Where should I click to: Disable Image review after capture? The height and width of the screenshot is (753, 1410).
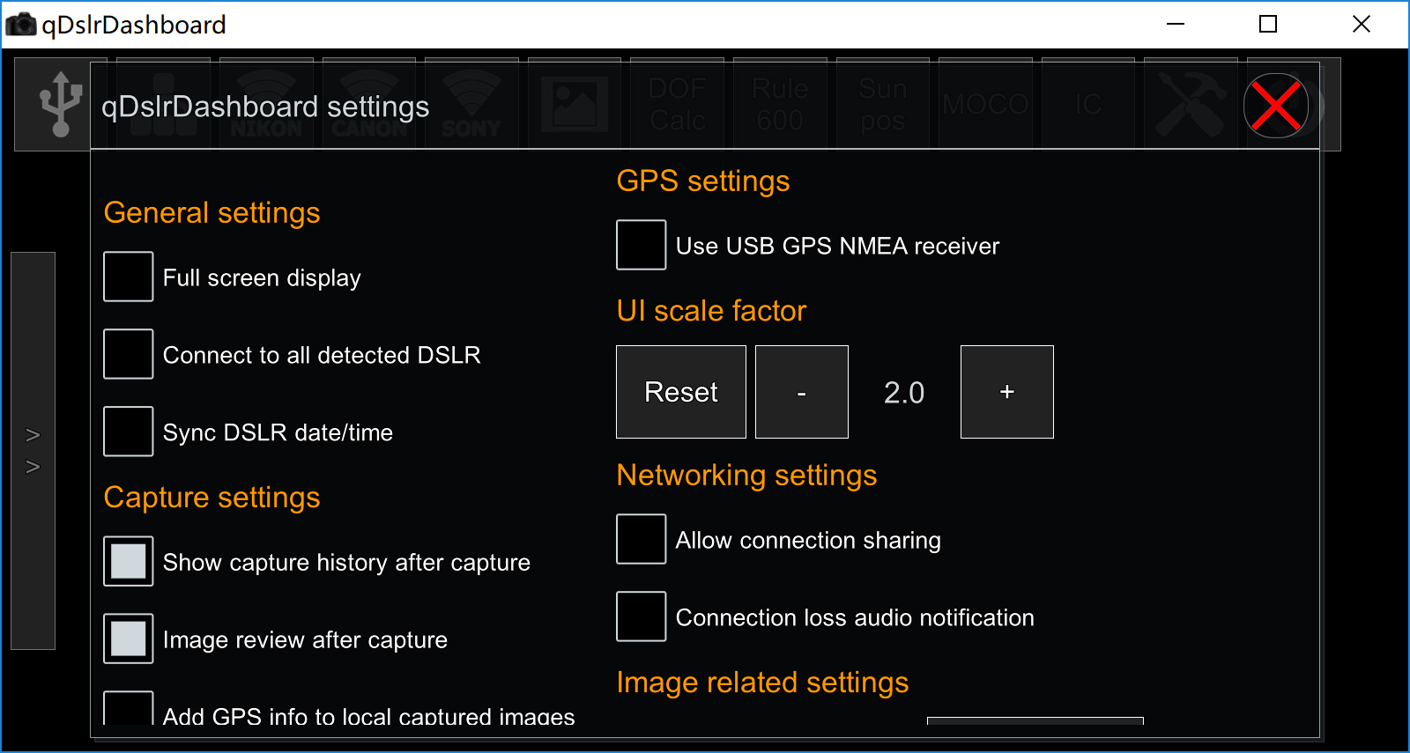click(129, 639)
